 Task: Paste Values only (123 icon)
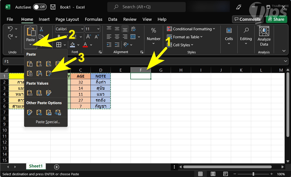(x=30, y=93)
